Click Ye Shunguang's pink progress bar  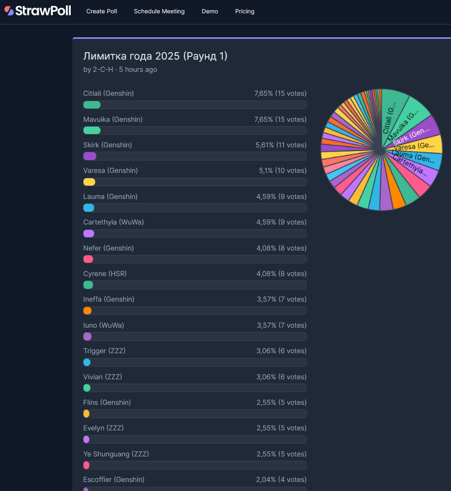click(86, 465)
